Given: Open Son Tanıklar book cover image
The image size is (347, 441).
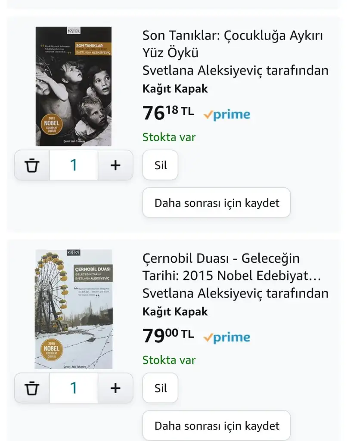Looking at the screenshot, I should [73, 86].
